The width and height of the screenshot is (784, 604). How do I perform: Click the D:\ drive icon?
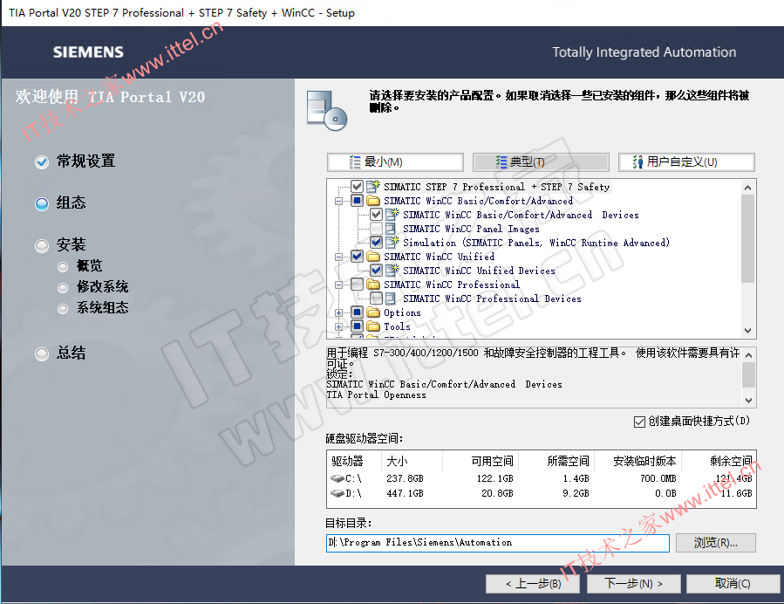pos(337,493)
